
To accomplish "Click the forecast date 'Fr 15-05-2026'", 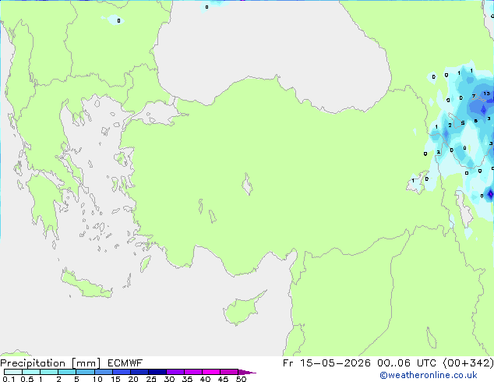I will pos(326,363).
